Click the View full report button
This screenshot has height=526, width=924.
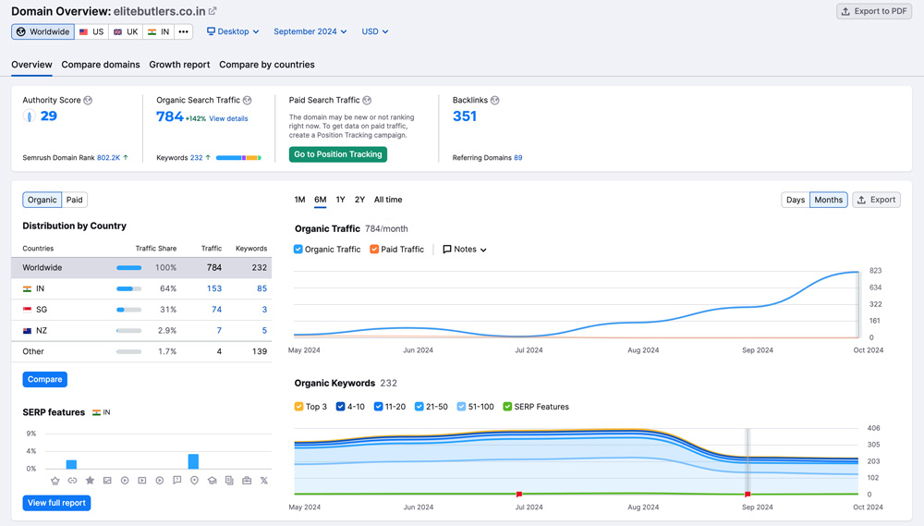click(56, 503)
